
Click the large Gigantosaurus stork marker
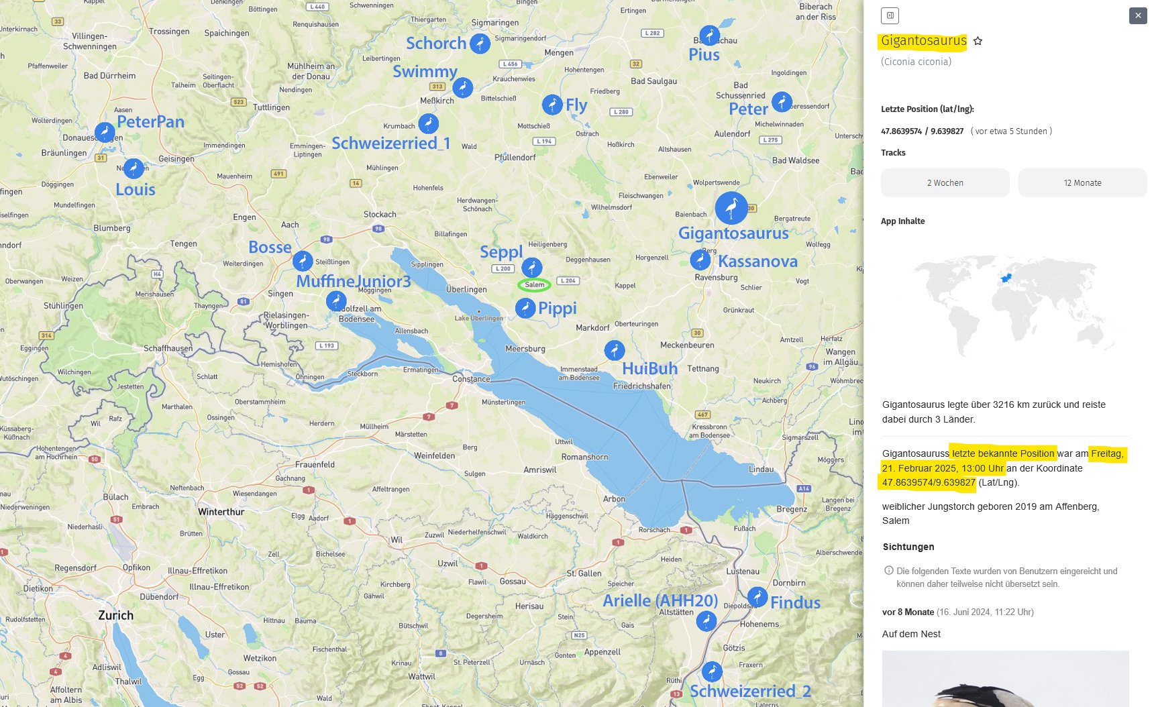click(x=731, y=208)
